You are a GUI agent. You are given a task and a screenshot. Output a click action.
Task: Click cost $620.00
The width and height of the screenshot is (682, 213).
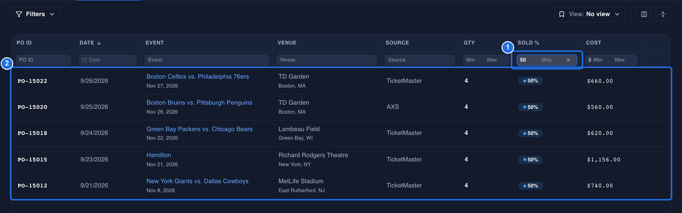(599, 133)
